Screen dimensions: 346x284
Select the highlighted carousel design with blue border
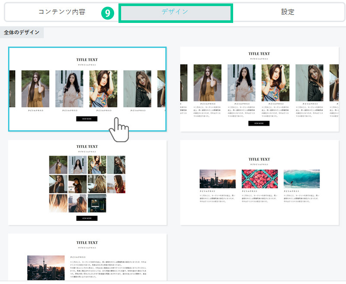tap(87, 89)
